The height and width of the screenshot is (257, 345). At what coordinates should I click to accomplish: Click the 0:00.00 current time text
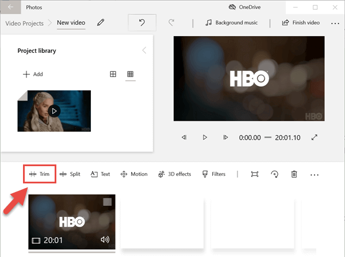pos(250,138)
